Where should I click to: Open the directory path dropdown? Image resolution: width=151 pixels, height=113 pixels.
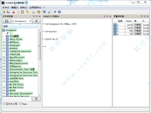click(x=30, y=21)
